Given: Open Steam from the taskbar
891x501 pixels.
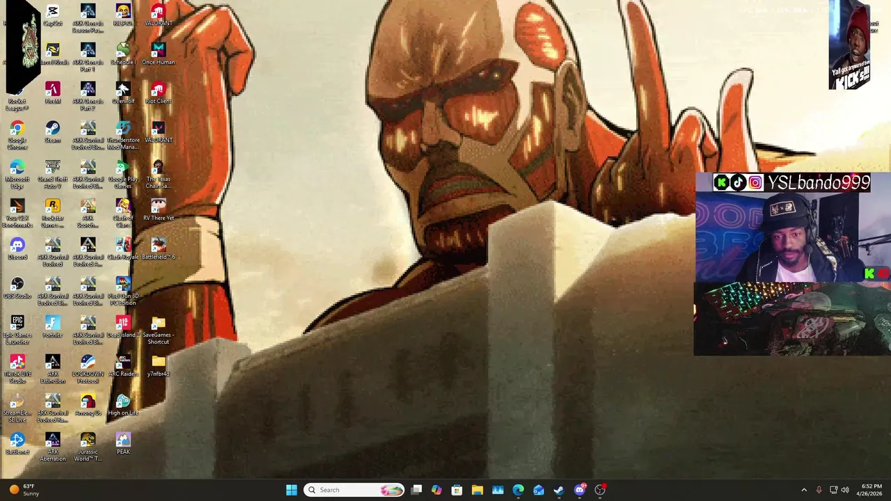Looking at the screenshot, I should (559, 490).
